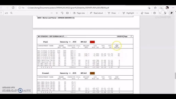Click the Fuel 'Density = .930' text
This screenshot has height=99, width=176.
(x=68, y=42)
